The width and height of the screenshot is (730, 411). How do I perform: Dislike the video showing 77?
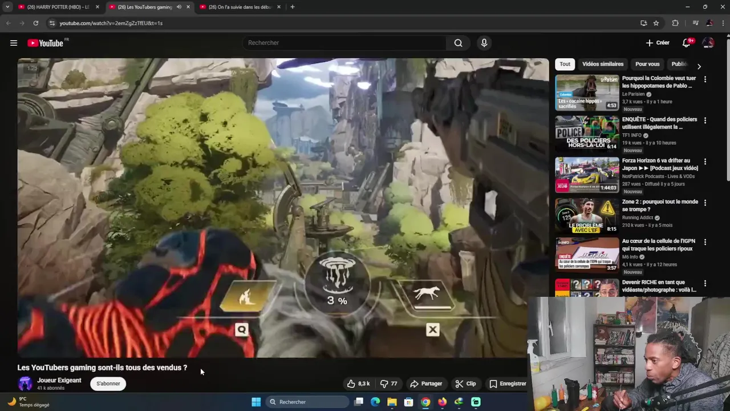(389, 384)
